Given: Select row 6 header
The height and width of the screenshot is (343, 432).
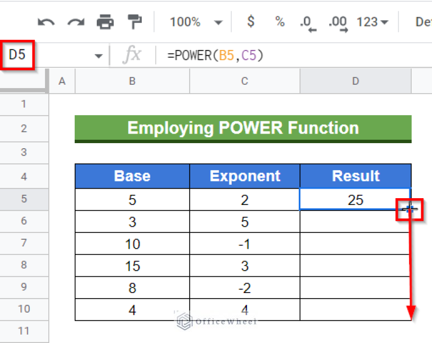Looking at the screenshot, I should tap(24, 221).
